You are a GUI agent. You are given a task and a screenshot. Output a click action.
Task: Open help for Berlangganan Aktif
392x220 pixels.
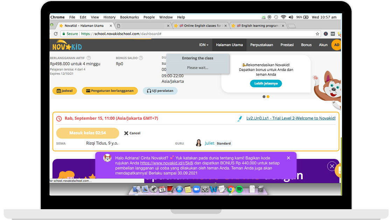pyautogui.click(x=89, y=58)
